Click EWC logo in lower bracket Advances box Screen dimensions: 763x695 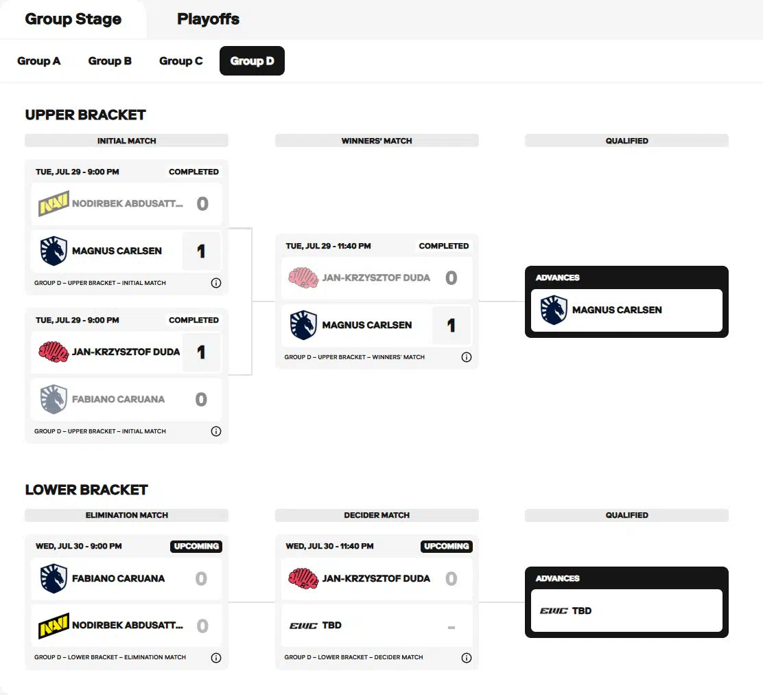coord(554,611)
